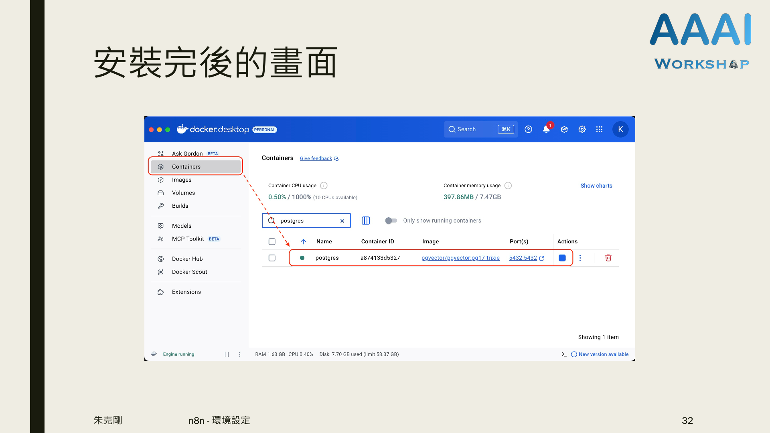Open the apps grid icon

click(x=599, y=129)
